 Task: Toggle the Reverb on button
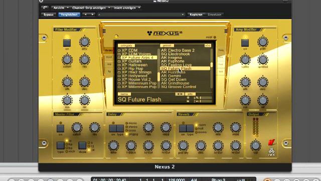(183, 129)
